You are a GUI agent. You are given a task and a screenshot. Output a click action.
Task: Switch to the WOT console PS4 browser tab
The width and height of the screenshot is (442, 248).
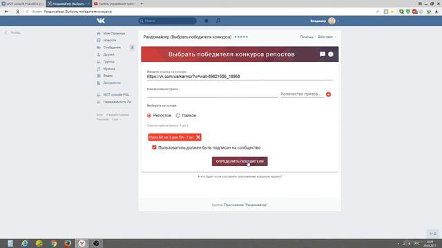point(23,3)
